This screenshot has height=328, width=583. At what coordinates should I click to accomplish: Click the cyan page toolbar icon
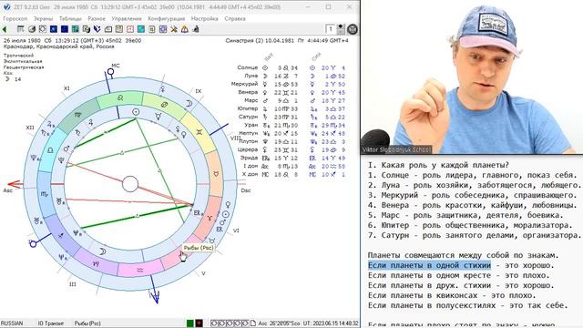141,29
